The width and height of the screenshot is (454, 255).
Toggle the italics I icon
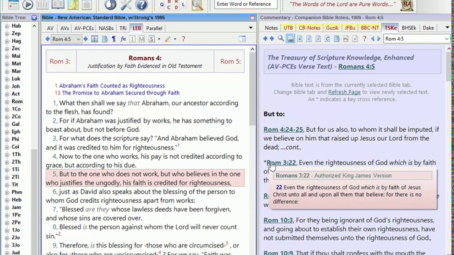[132, 39]
